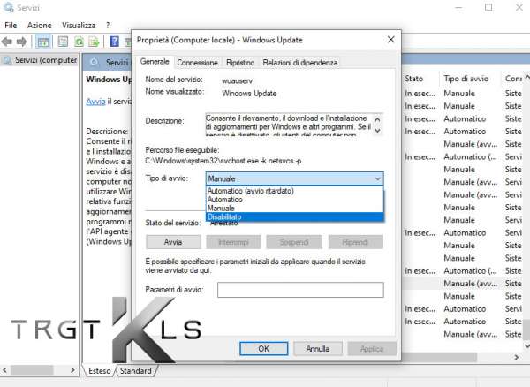Click the blue Help toolbar icon

click(115, 42)
